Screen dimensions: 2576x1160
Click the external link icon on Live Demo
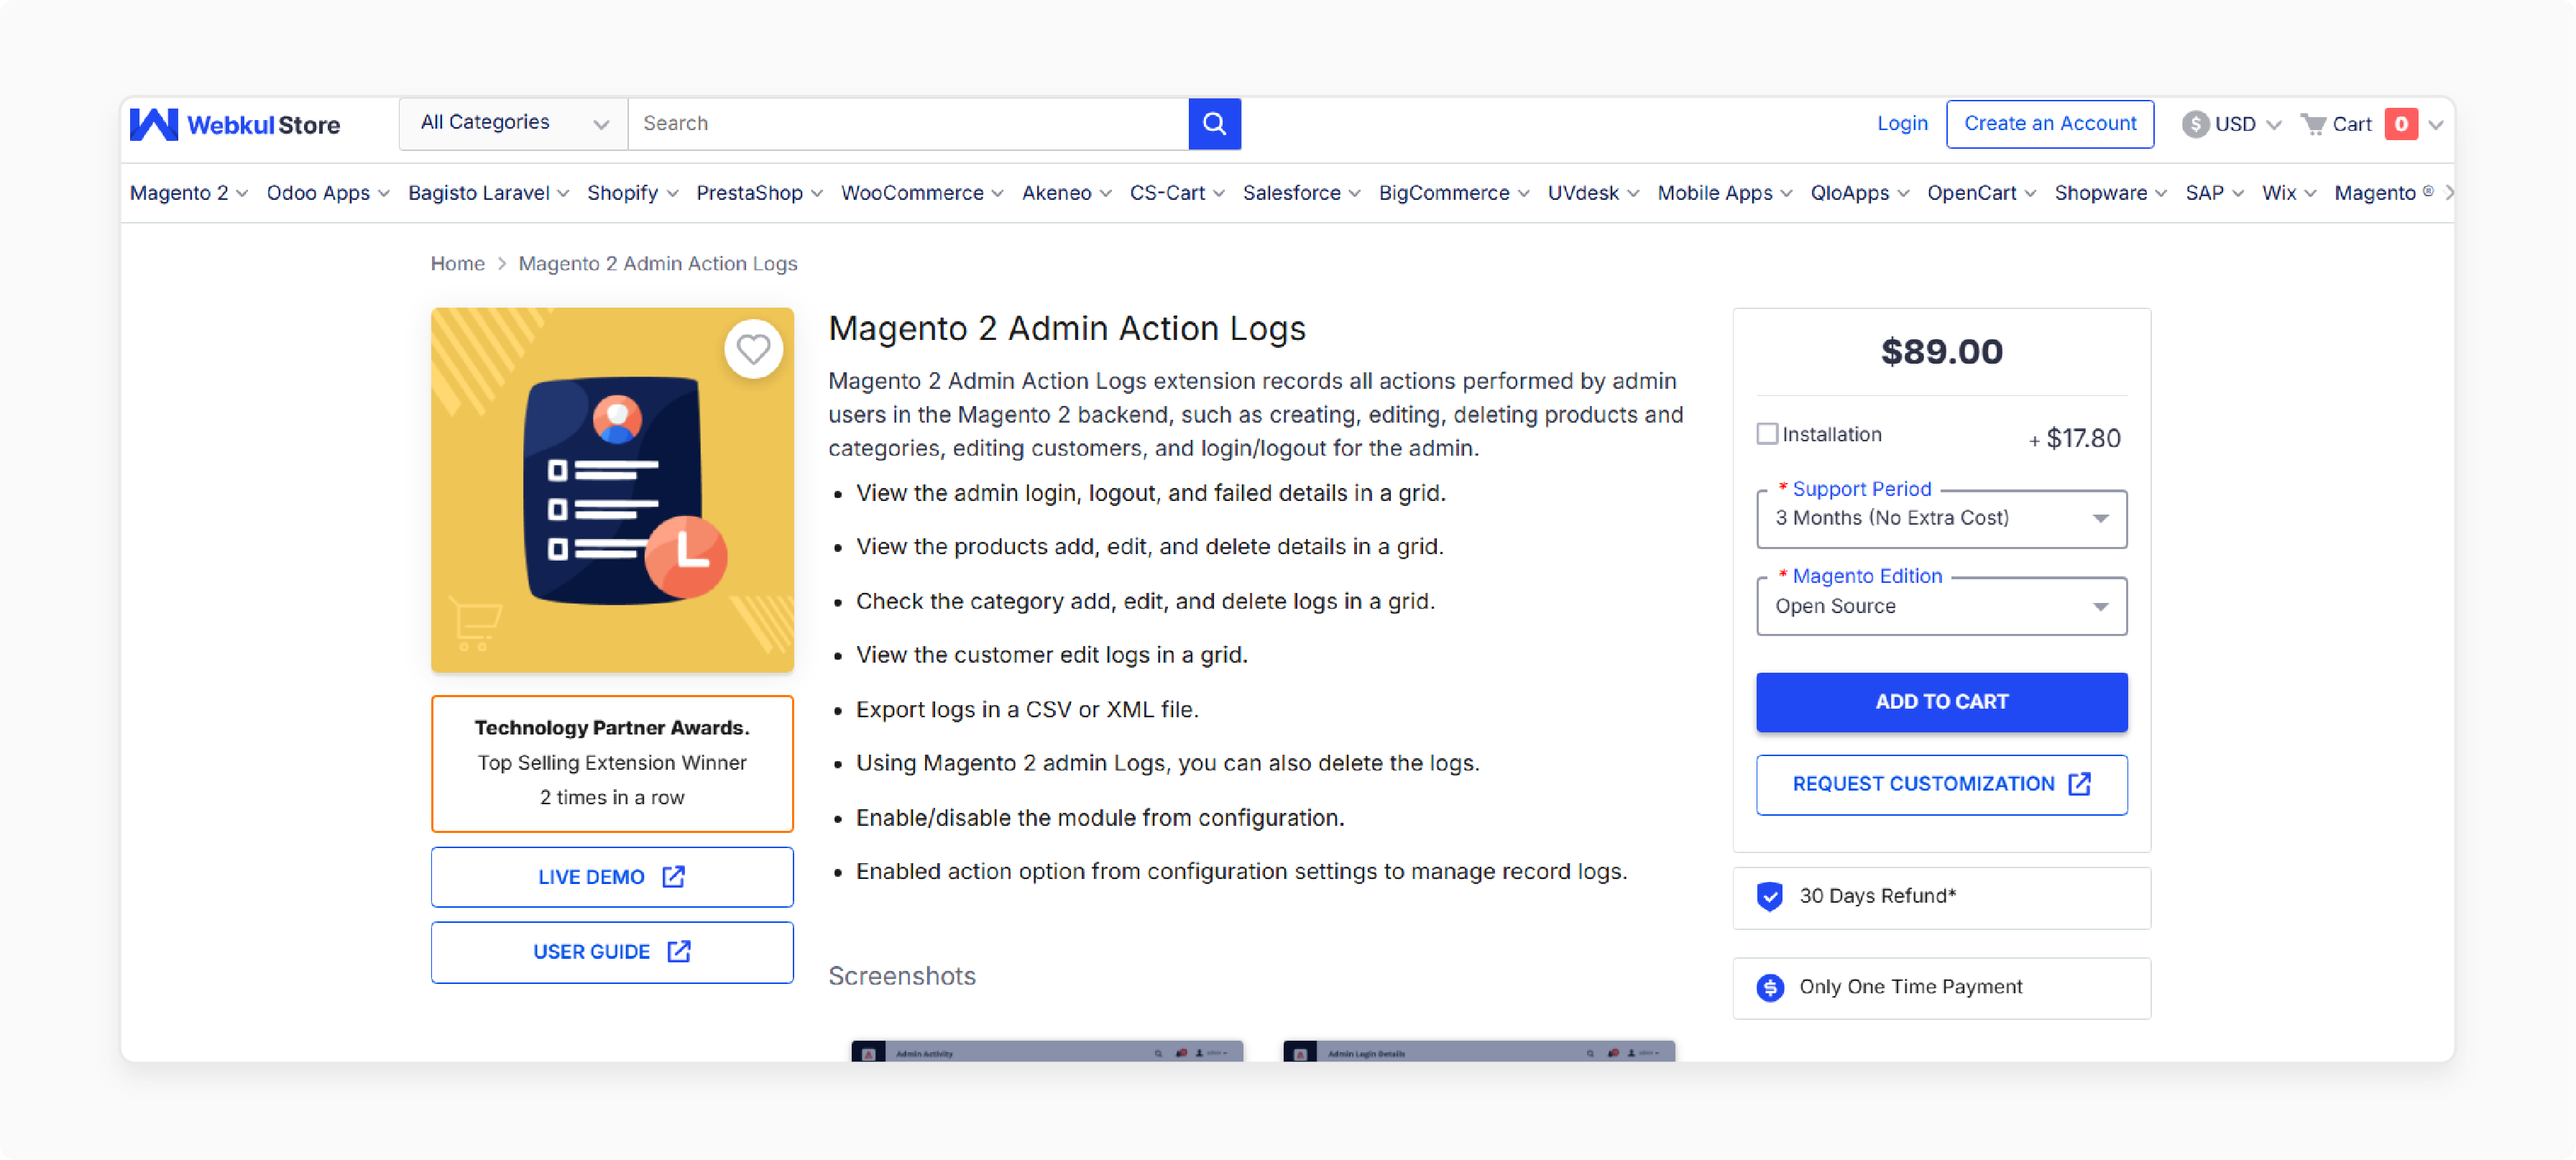click(674, 876)
